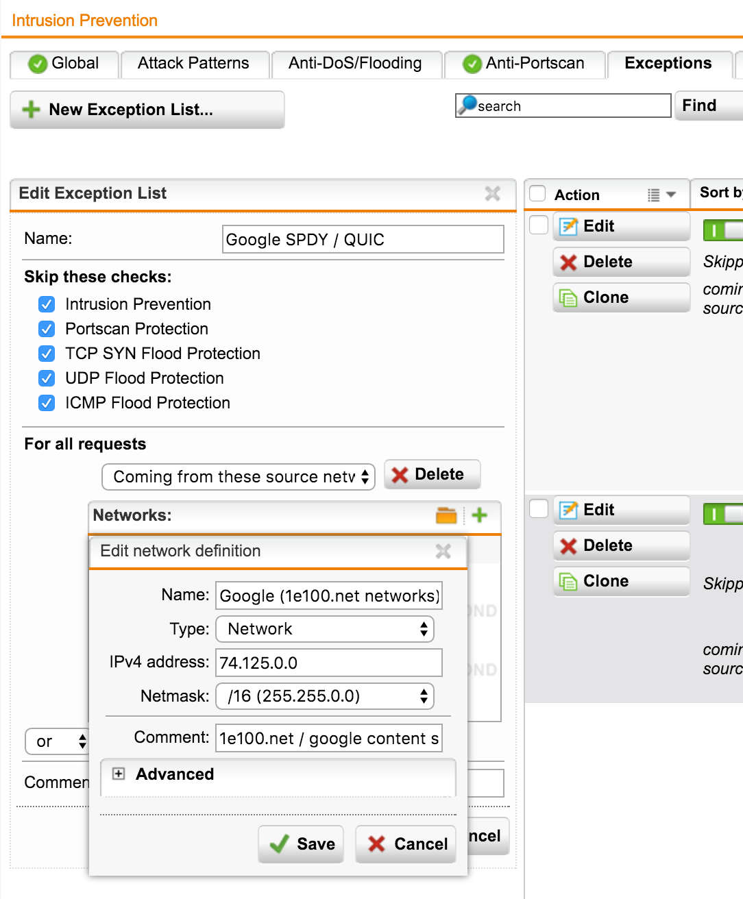This screenshot has width=743, height=899.
Task: Click the IPv4 address field
Action: [x=329, y=663]
